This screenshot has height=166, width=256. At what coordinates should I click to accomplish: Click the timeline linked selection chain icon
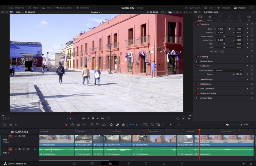pos(117,125)
